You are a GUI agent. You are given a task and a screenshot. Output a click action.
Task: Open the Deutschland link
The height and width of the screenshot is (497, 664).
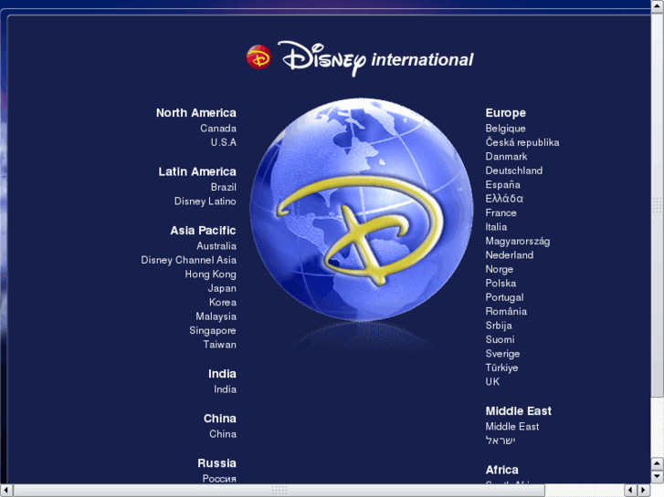pos(513,171)
